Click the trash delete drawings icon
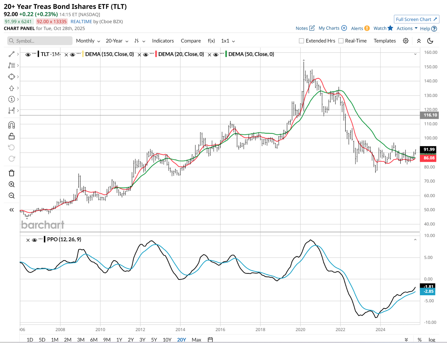 pyautogui.click(x=11, y=173)
